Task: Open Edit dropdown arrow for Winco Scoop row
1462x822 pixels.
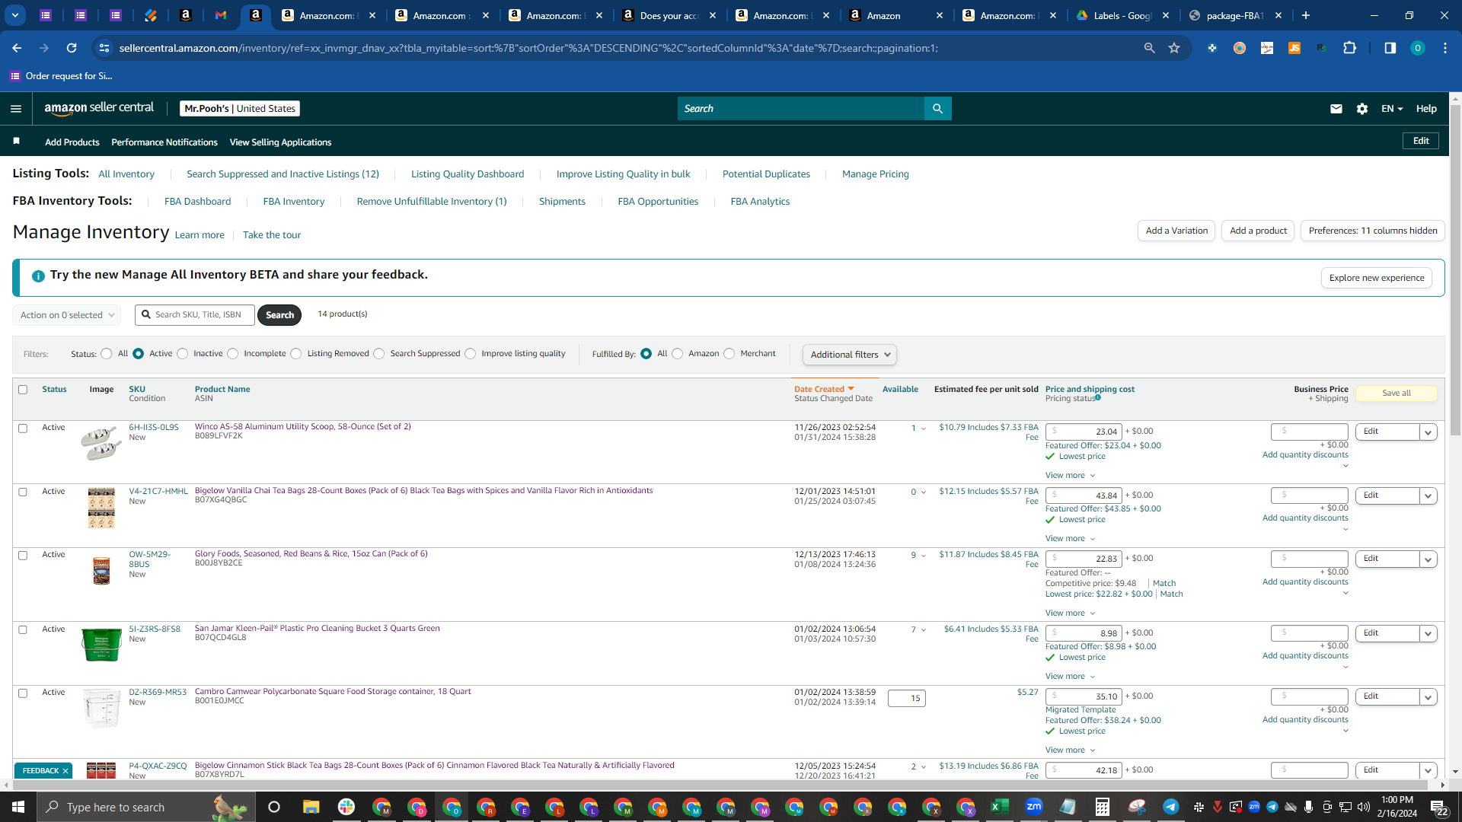Action: coord(1428,432)
